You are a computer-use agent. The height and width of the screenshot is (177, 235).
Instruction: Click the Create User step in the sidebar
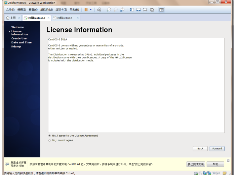pyautogui.click(x=19, y=38)
